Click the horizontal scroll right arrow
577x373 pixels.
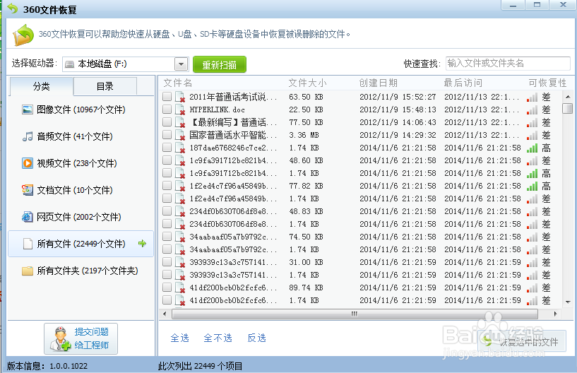click(x=555, y=314)
